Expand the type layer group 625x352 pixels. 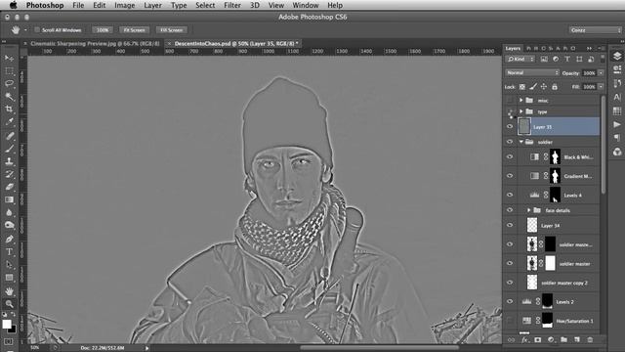pyautogui.click(x=521, y=111)
